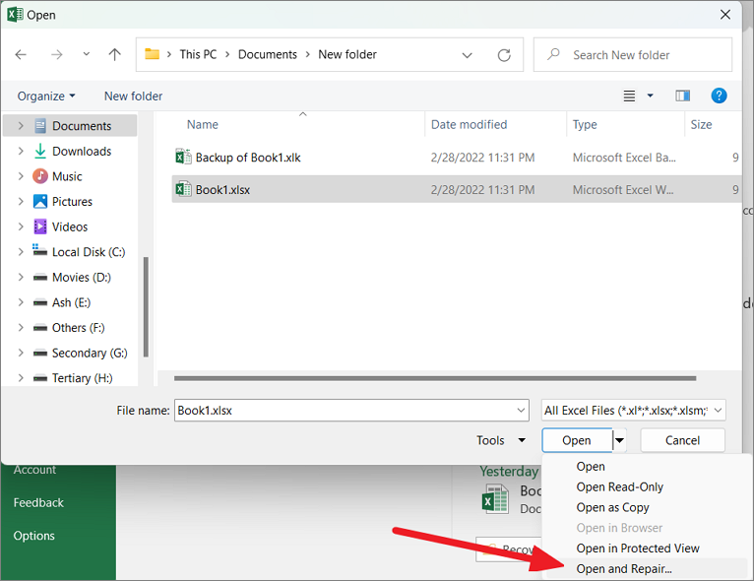Click the folder icon in the address bar
Image resolution: width=754 pixels, height=581 pixels.
pyautogui.click(x=152, y=54)
